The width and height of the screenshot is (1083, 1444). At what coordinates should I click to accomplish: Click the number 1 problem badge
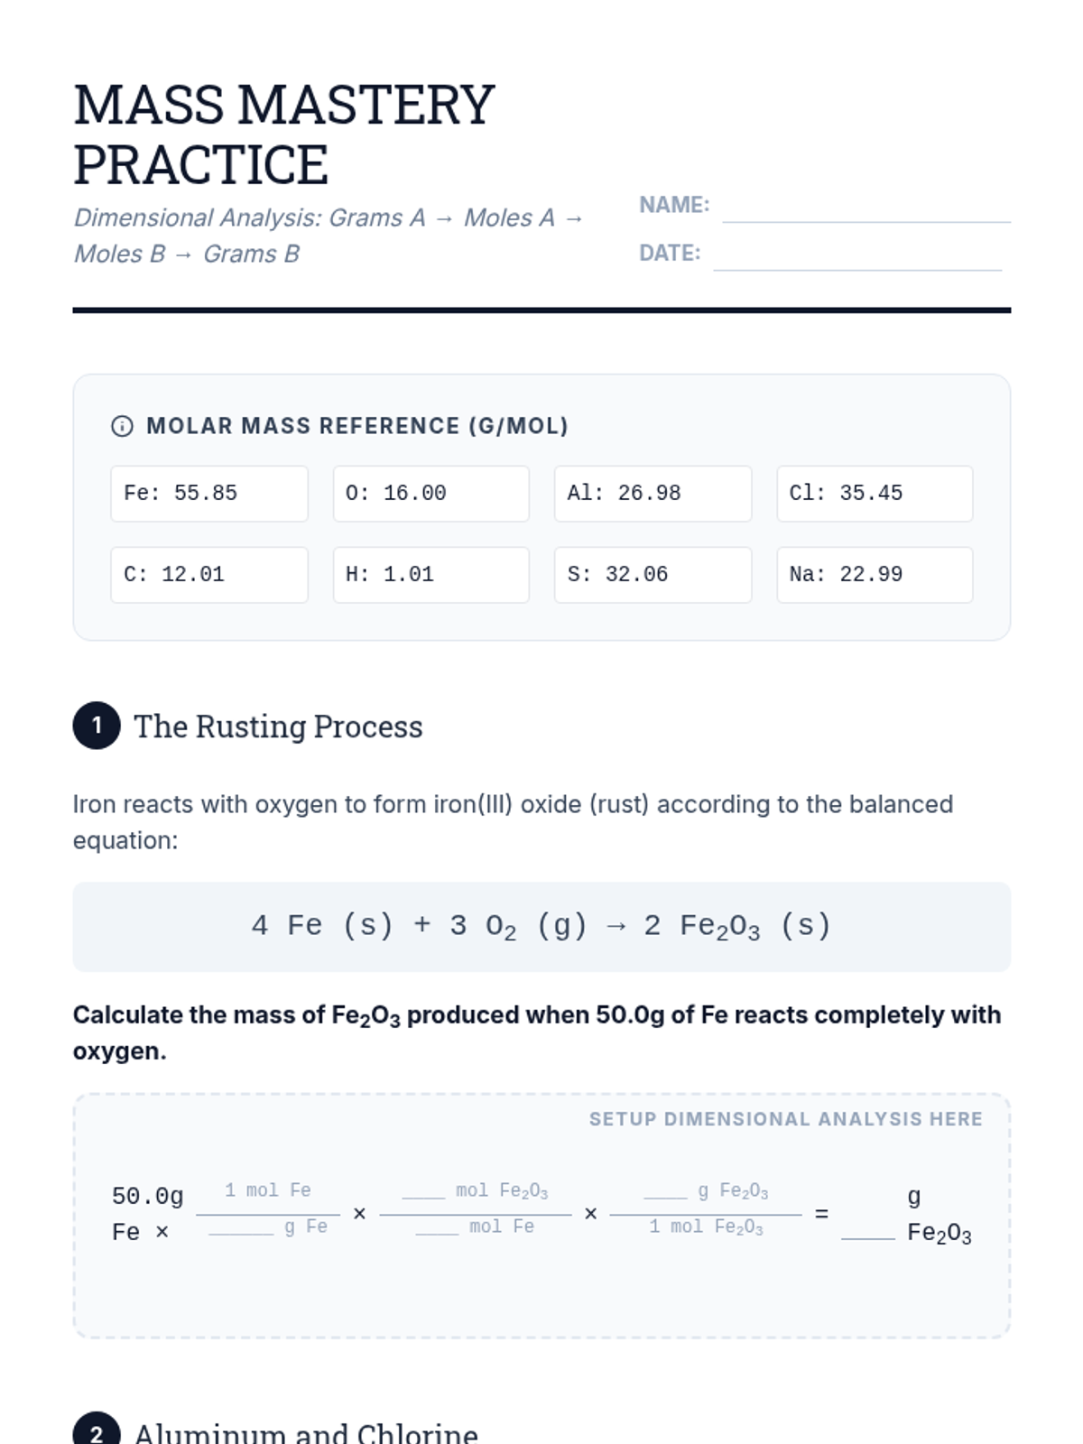[97, 726]
